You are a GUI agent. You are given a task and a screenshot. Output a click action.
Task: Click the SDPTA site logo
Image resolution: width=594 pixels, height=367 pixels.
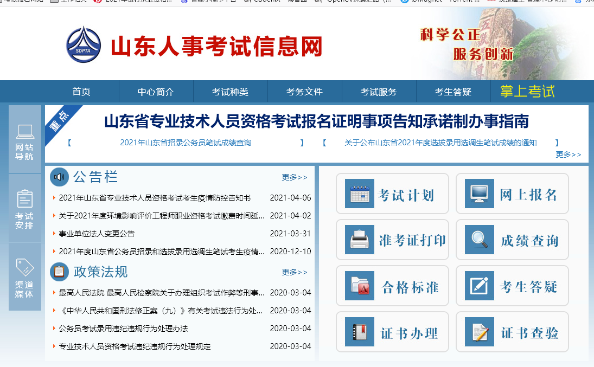point(83,45)
